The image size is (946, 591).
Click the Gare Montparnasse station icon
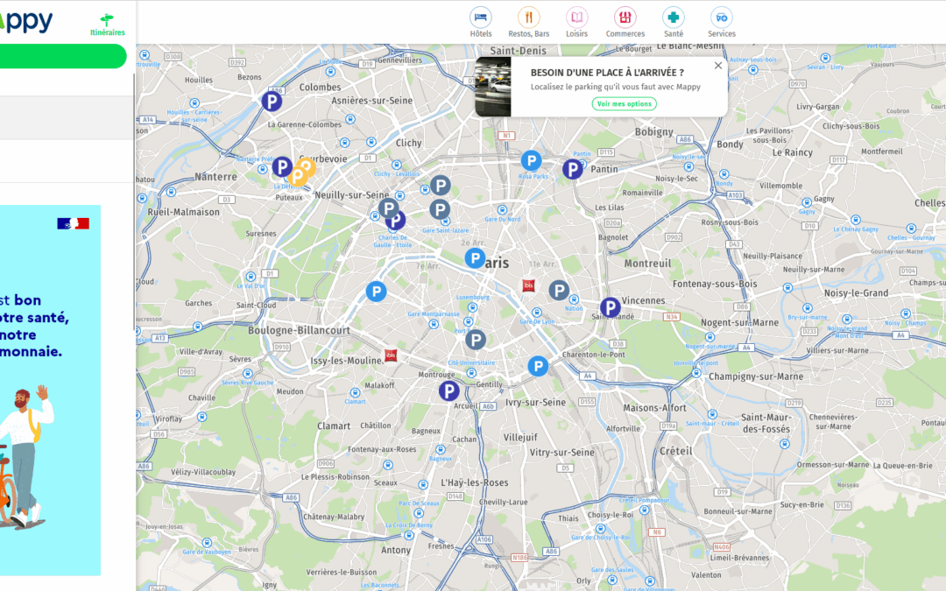point(434,324)
